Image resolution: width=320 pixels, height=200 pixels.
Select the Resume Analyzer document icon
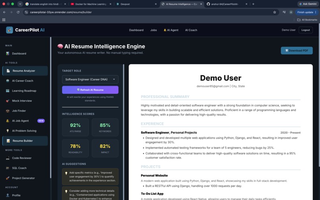click(8, 71)
